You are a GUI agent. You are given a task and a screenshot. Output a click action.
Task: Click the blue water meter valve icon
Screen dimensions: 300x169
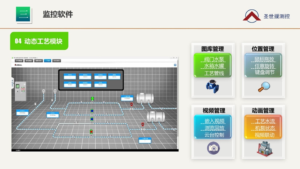pos(213,86)
